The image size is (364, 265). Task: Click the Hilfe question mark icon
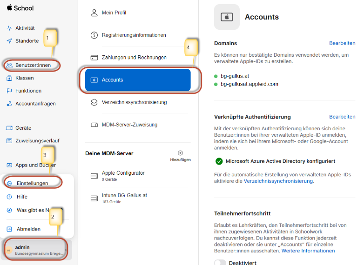9,197
